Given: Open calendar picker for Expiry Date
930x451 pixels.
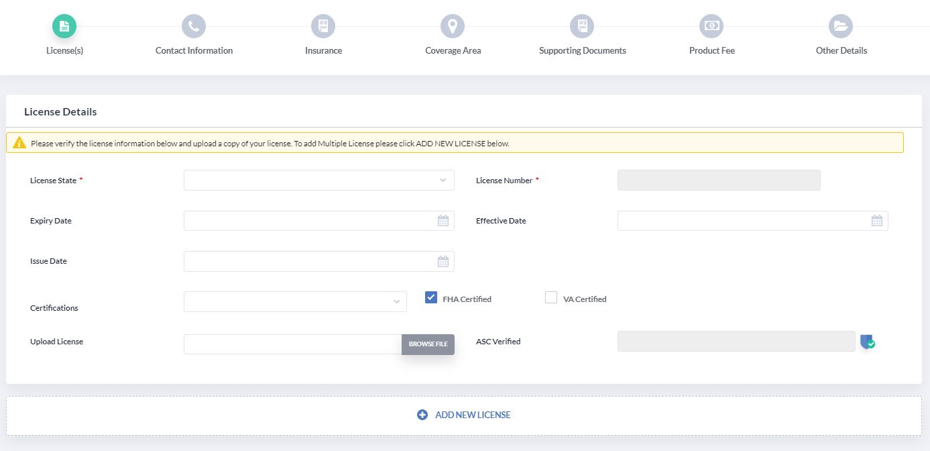Looking at the screenshot, I should tap(443, 221).
